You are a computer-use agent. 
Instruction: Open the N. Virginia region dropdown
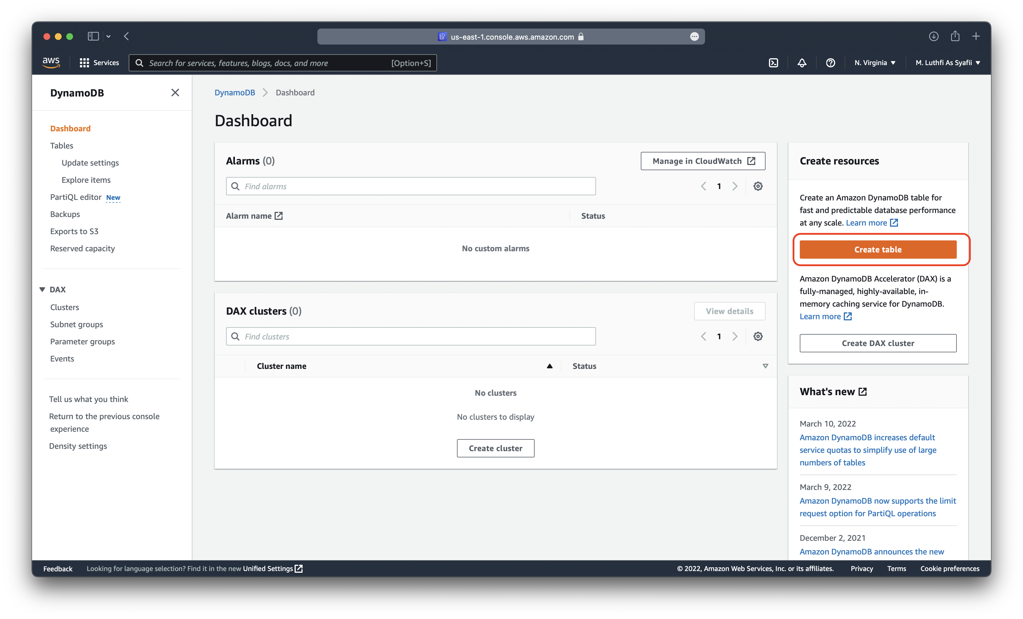click(875, 63)
